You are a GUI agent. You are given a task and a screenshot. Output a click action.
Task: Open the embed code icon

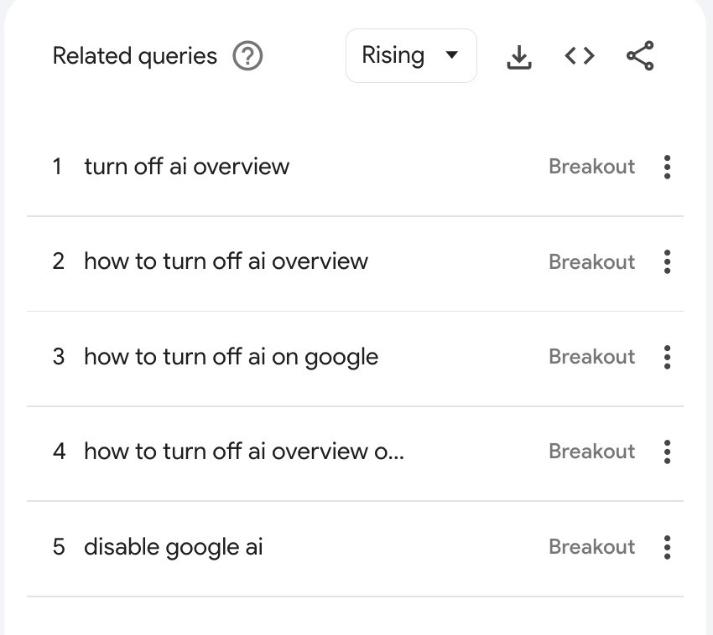[x=580, y=56]
